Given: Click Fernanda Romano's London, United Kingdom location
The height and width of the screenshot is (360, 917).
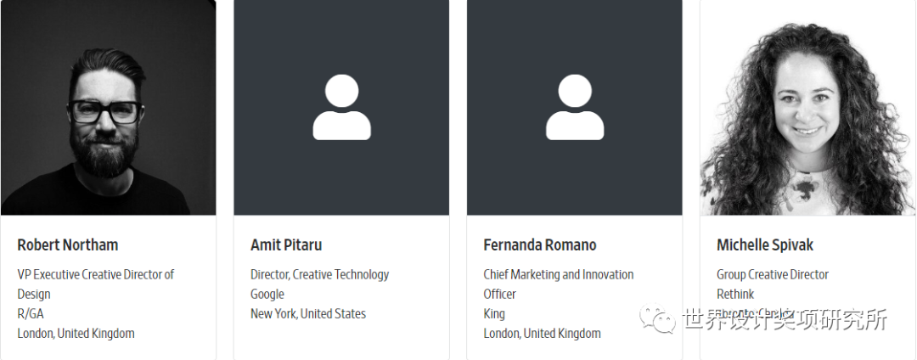Looking at the screenshot, I should click(x=542, y=333).
